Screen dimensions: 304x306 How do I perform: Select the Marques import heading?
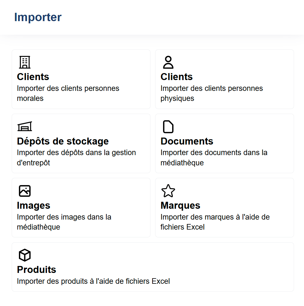181,205
